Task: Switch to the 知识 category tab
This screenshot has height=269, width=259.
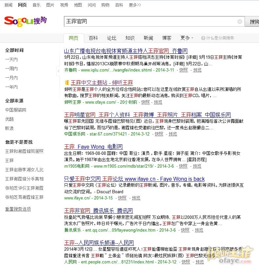Action: pos(130,38)
